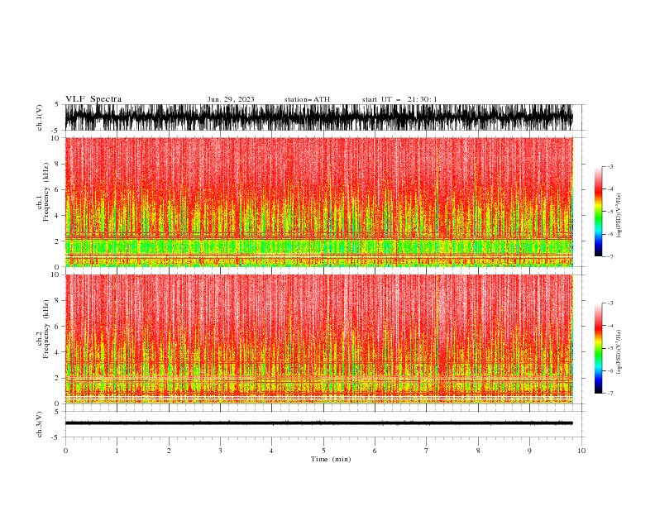
Task: Click the "5" tick on time axis
Action: click(323, 451)
